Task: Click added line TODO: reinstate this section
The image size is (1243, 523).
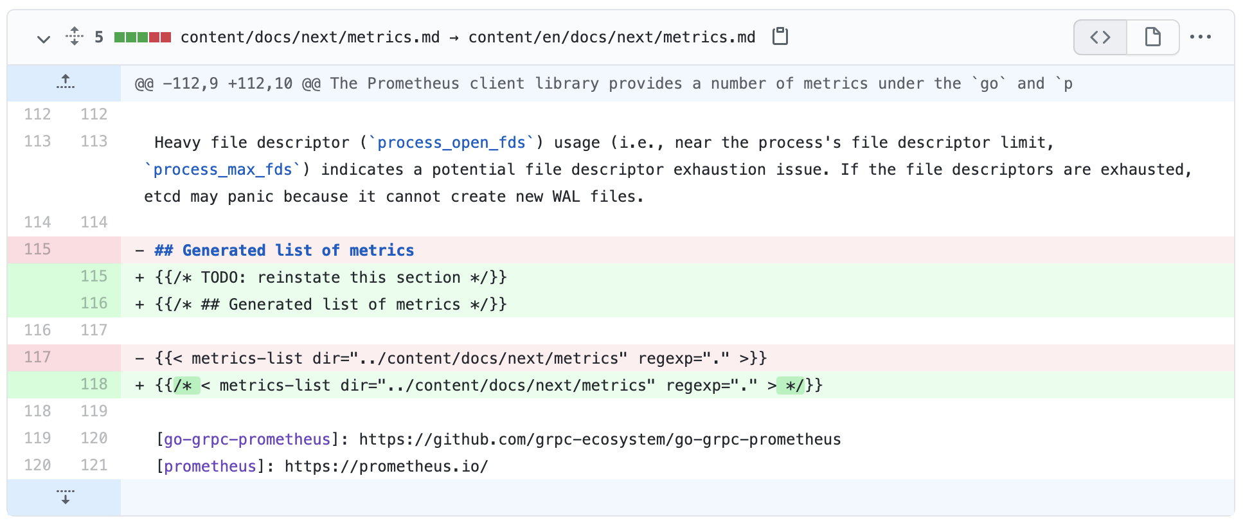Action: [330, 278]
